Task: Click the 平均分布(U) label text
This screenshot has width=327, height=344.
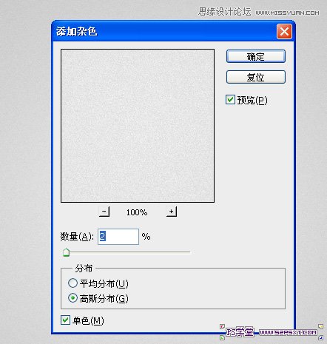Action: 104,283
